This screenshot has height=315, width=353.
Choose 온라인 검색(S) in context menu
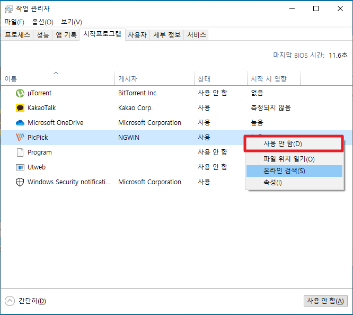[294, 171]
